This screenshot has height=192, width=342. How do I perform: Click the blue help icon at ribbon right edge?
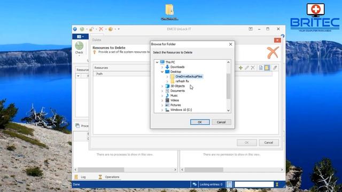click(283, 36)
